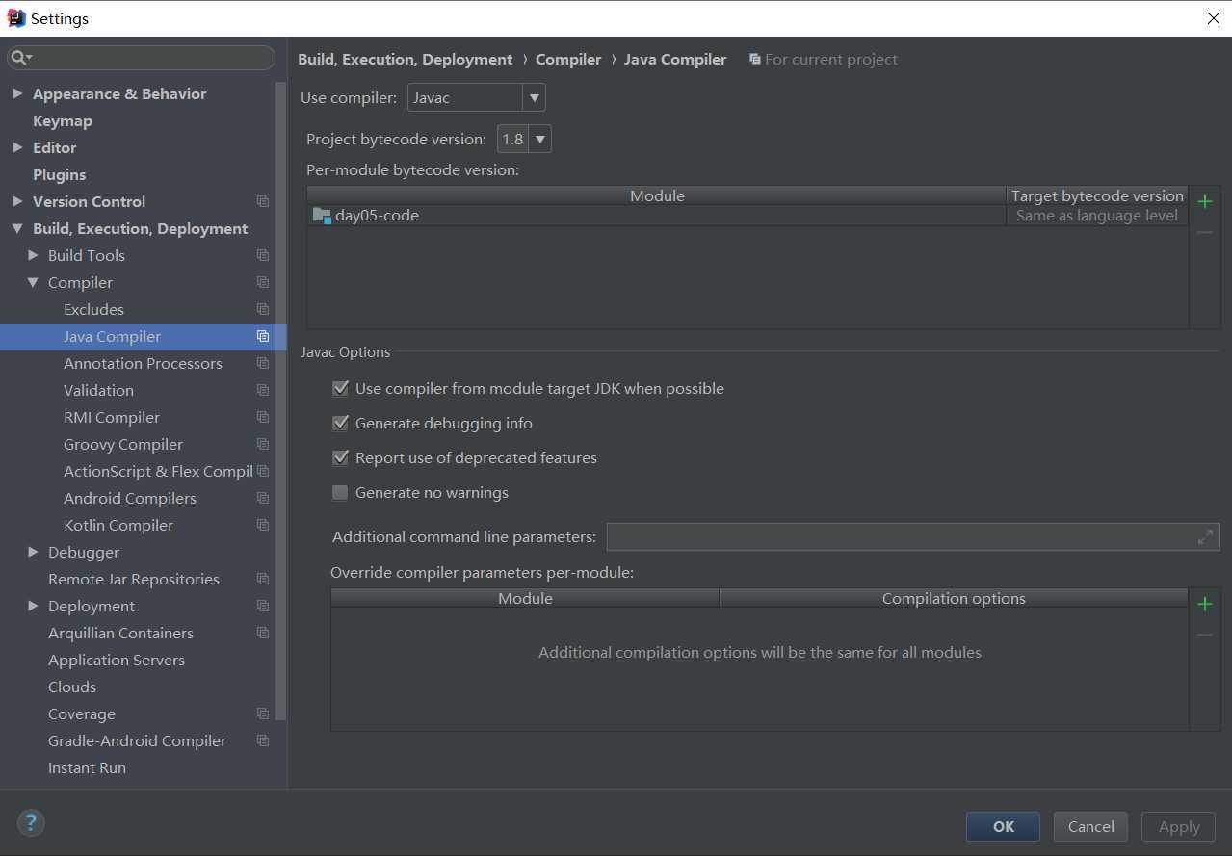The height and width of the screenshot is (856, 1232).
Task: Click project-level icon next to Build Tools
Action: pos(263,255)
